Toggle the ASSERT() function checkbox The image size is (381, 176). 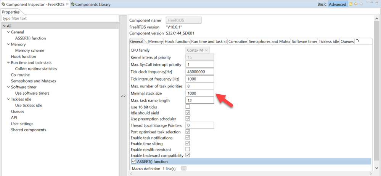pos(133,162)
